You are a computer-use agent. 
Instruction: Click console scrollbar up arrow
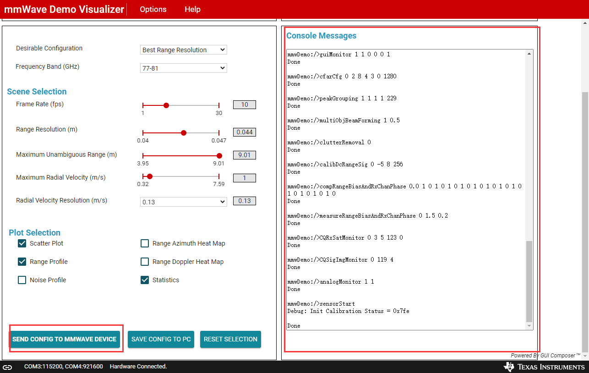529,54
